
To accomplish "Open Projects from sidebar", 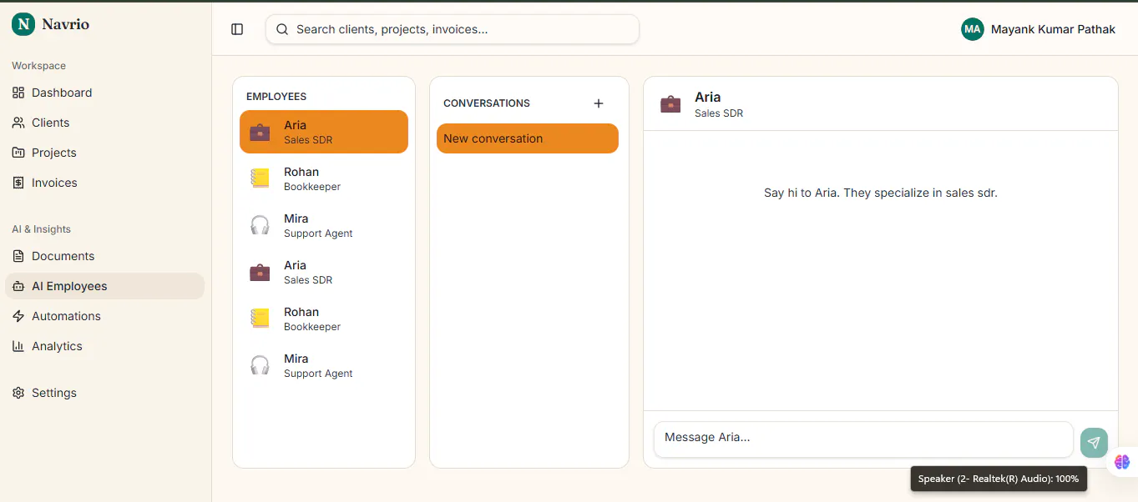I will pos(104,153).
